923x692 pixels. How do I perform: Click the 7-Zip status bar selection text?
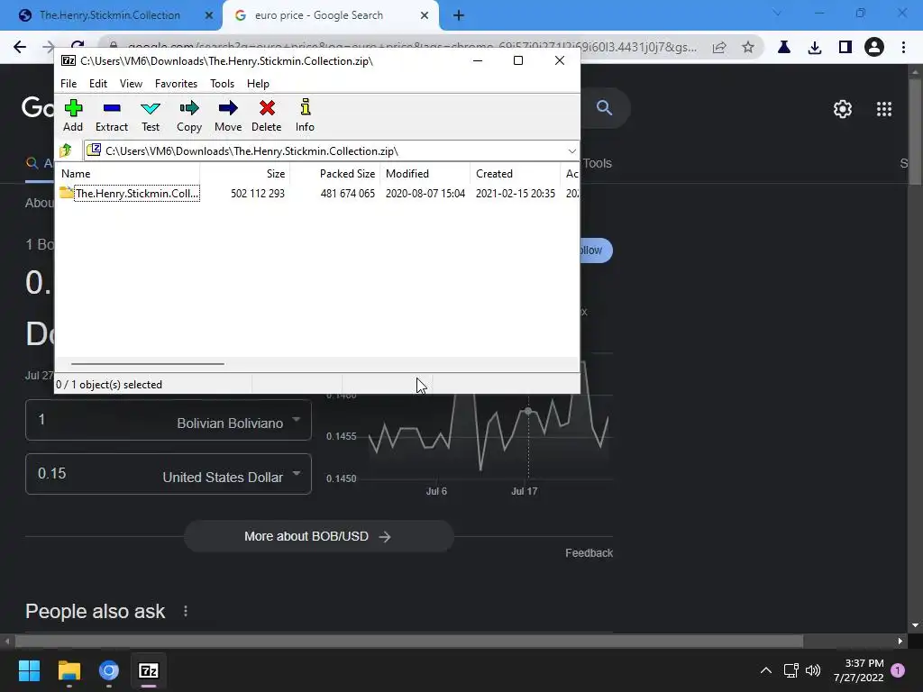point(109,385)
